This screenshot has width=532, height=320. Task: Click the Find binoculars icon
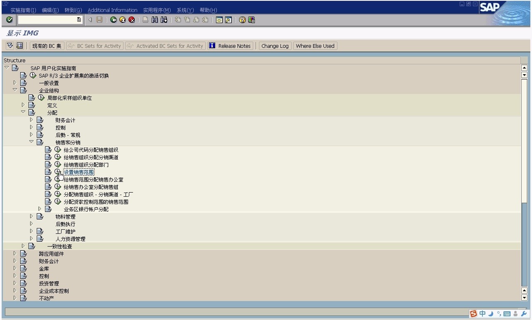[154, 20]
